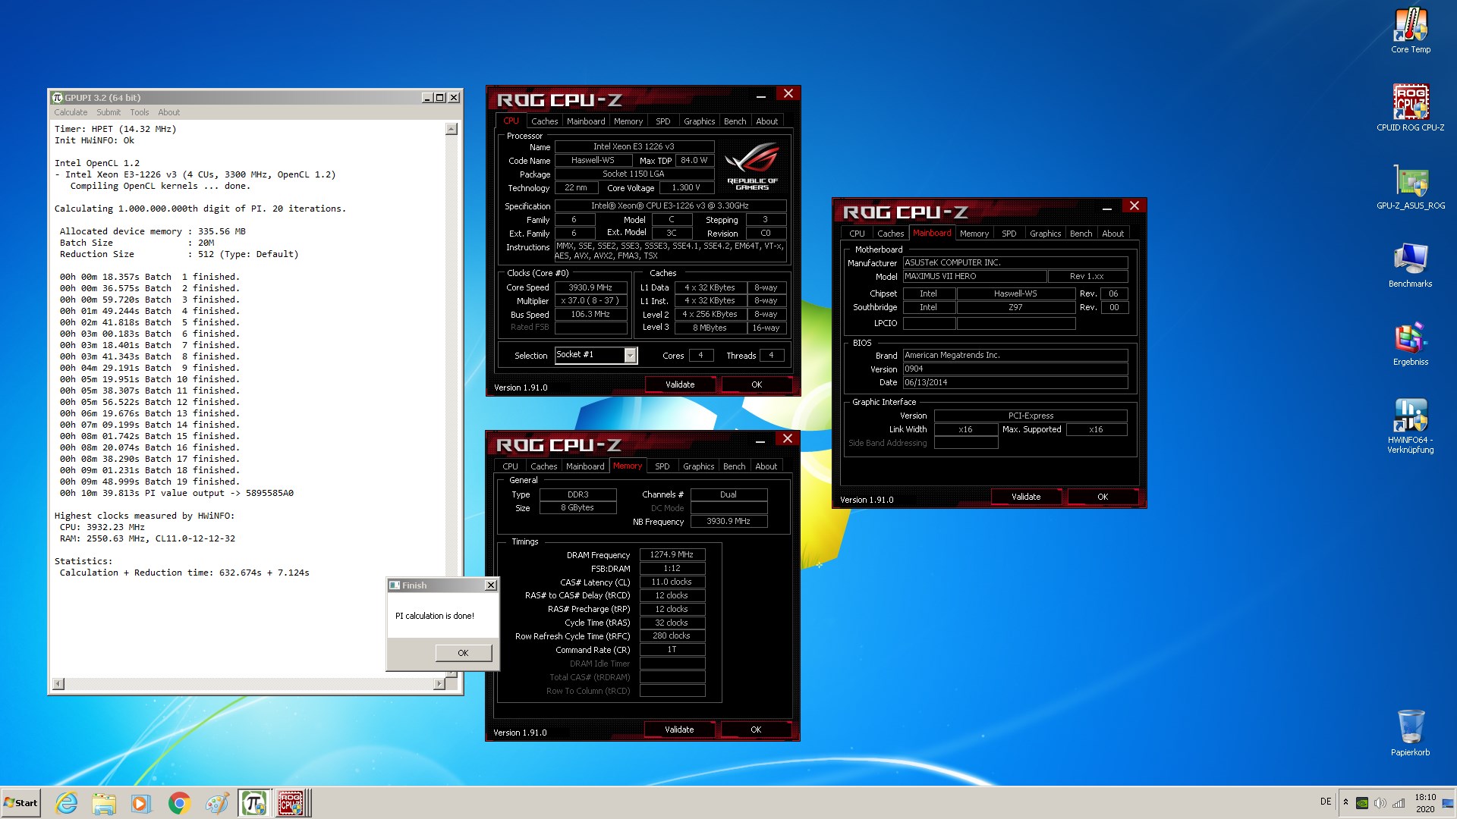
Task: Switch to the GPUPI taskbar button
Action: point(253,803)
